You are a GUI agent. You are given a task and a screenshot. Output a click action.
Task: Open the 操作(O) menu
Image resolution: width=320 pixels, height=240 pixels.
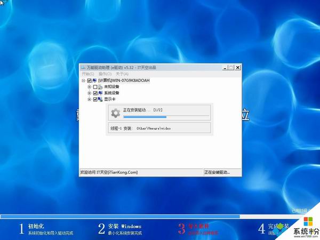(x=105, y=74)
